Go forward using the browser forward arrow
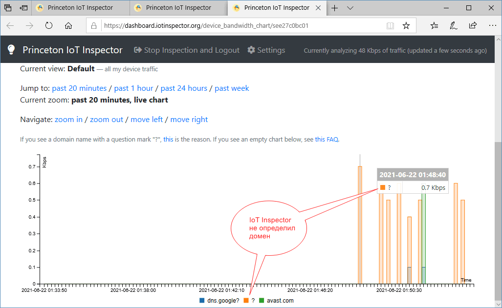 coord(29,25)
